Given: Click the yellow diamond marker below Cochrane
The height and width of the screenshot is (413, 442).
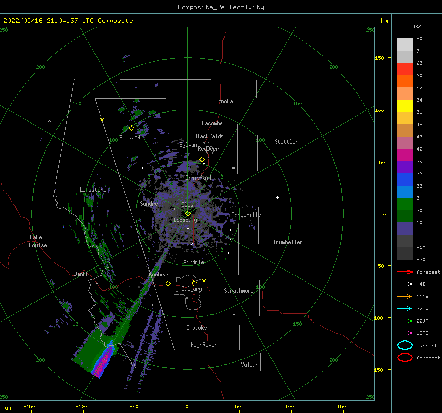Looking at the screenshot, I should (x=168, y=284).
